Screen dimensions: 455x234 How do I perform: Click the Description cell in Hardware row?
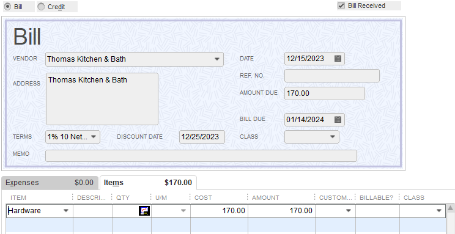pyautogui.click(x=92, y=211)
